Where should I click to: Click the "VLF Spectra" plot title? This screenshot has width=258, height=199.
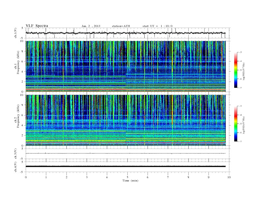tap(37, 26)
